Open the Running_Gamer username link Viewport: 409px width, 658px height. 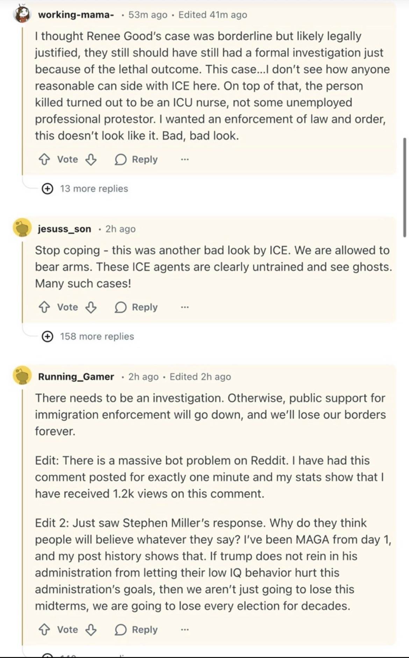click(x=76, y=377)
